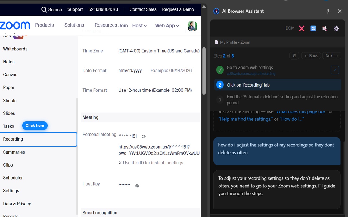Click the Meeting section header
The image size is (348, 217).
pyautogui.click(x=141, y=117)
